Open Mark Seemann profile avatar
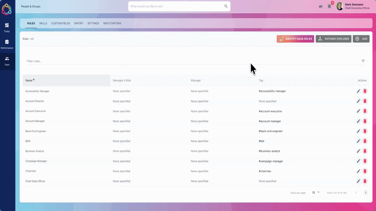 339,6
